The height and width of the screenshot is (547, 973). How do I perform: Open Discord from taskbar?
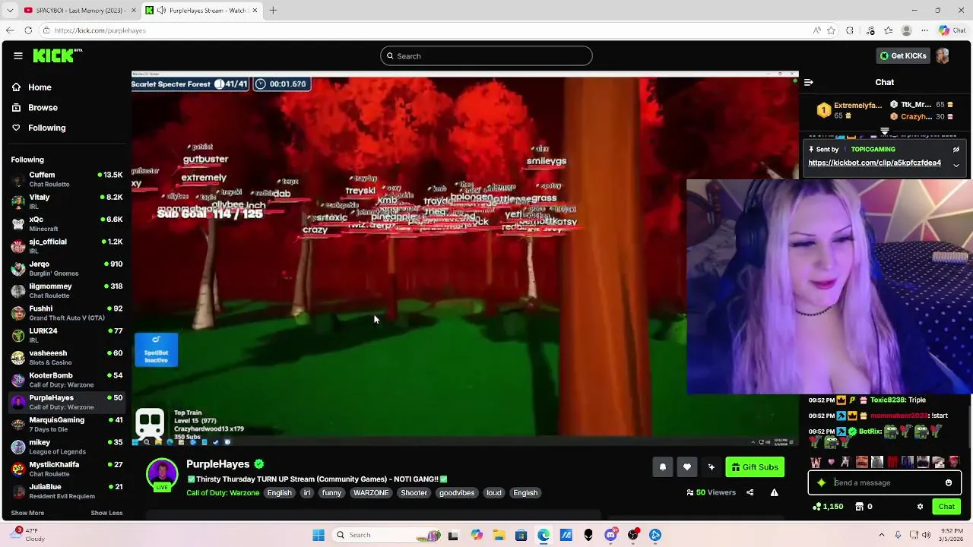[610, 535]
